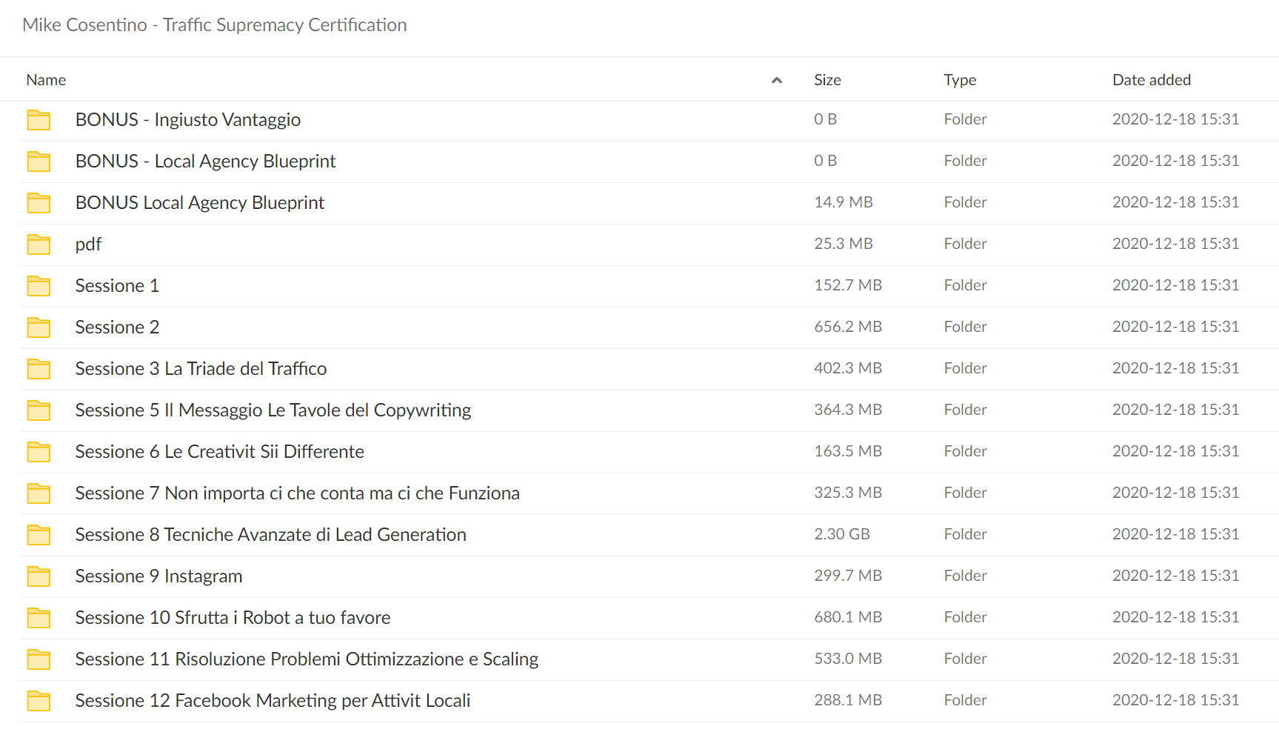
Task: Open Sessione 5 Il Messaggio Le Tavole del Copywriting
Action: 273,410
